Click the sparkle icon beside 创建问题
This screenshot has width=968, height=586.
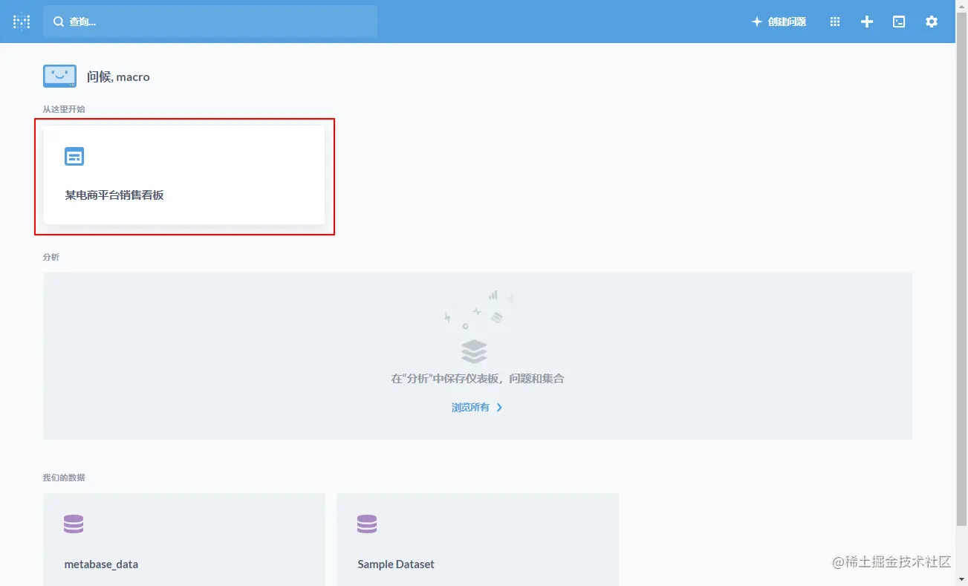tap(757, 22)
